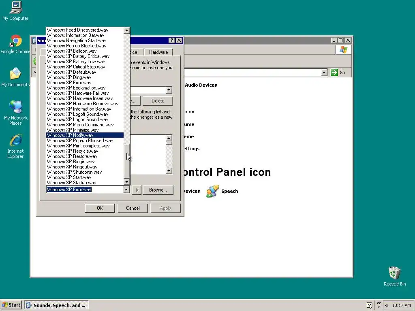
Task: Click the Windows XP Error.wav text field
Action: click(x=85, y=190)
